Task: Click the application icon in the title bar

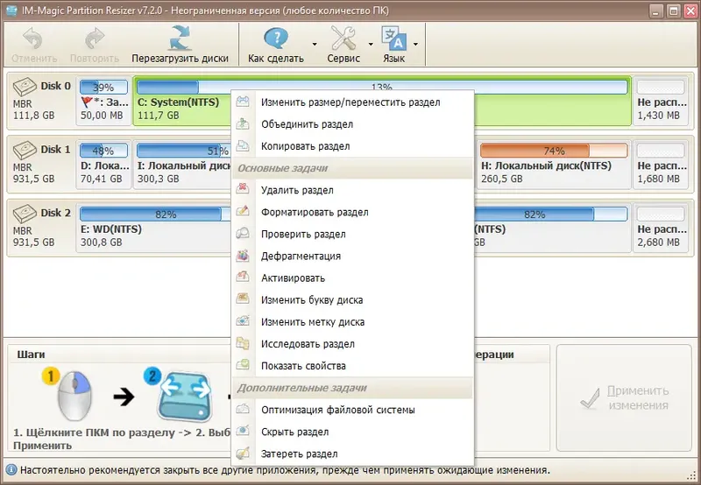Action: pos(11,10)
